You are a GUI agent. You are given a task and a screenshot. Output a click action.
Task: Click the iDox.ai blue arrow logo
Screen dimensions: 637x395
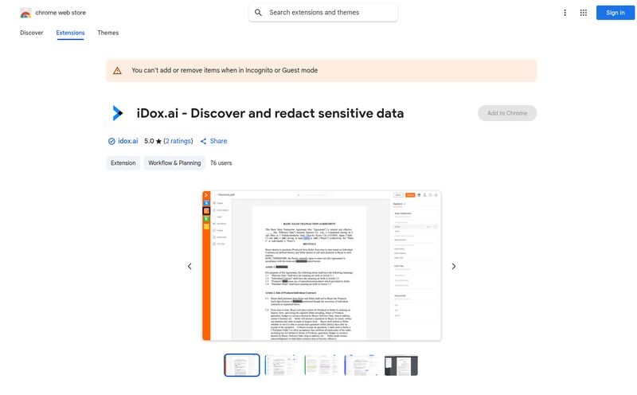(x=117, y=113)
